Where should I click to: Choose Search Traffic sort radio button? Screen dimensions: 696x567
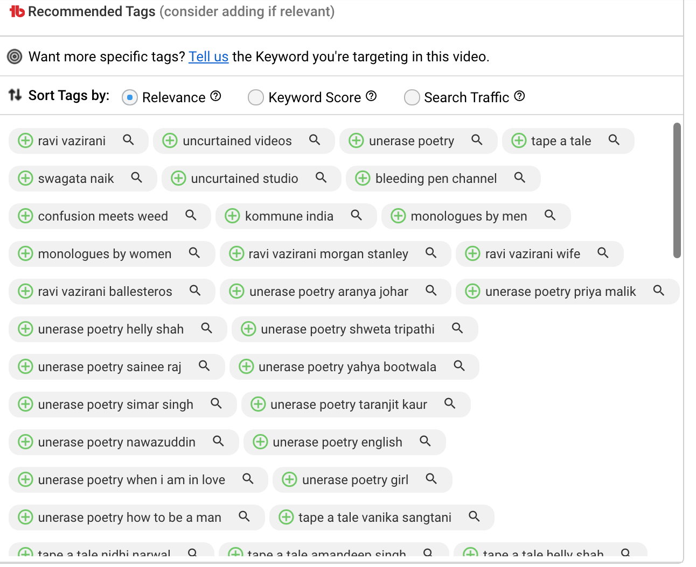coord(412,97)
